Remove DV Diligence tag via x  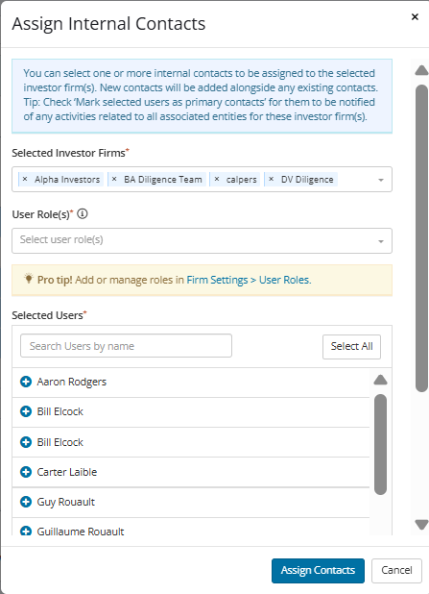(x=272, y=179)
